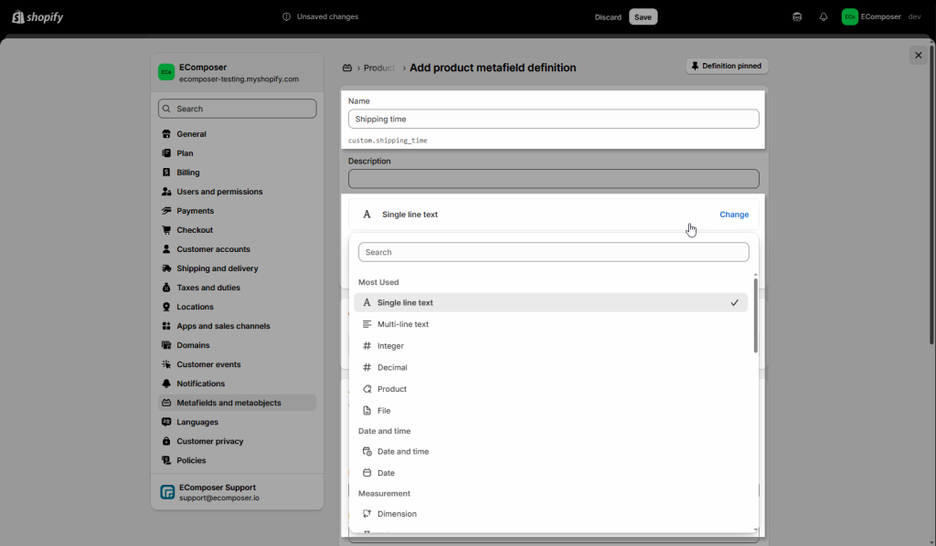Screen dimensions: 936x546
Task: Click the Discard button
Action: (608, 17)
